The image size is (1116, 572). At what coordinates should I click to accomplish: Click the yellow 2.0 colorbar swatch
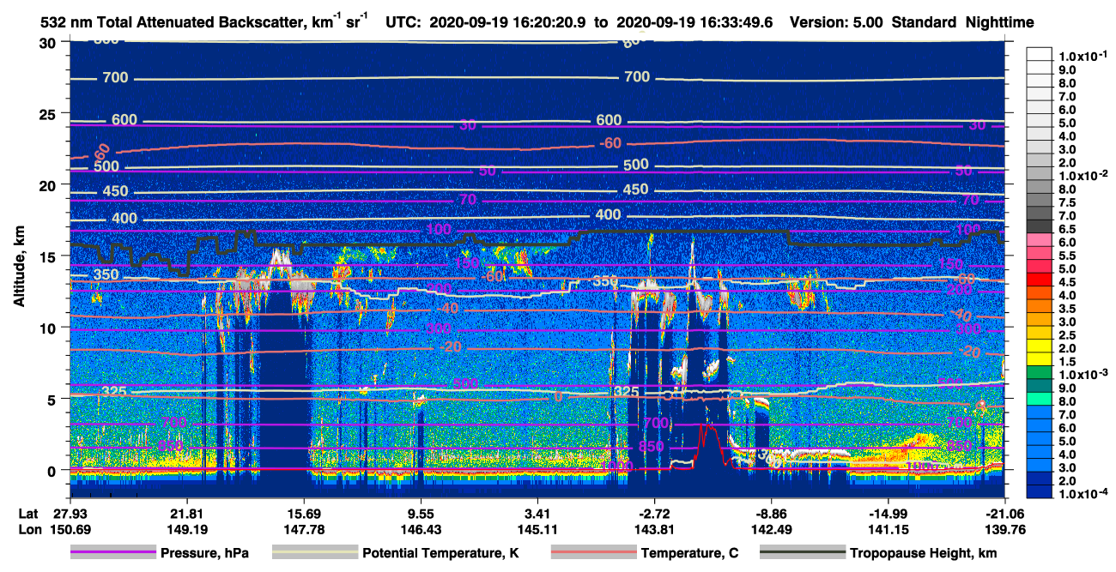[1039, 348]
